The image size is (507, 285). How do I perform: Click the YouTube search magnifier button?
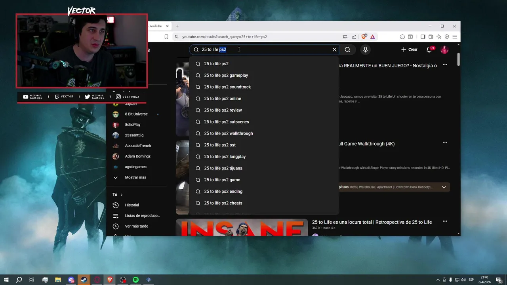click(x=347, y=49)
